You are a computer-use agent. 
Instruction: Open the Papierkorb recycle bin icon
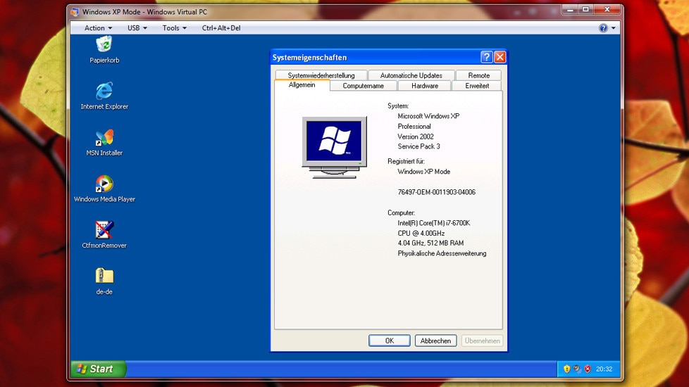(104, 44)
